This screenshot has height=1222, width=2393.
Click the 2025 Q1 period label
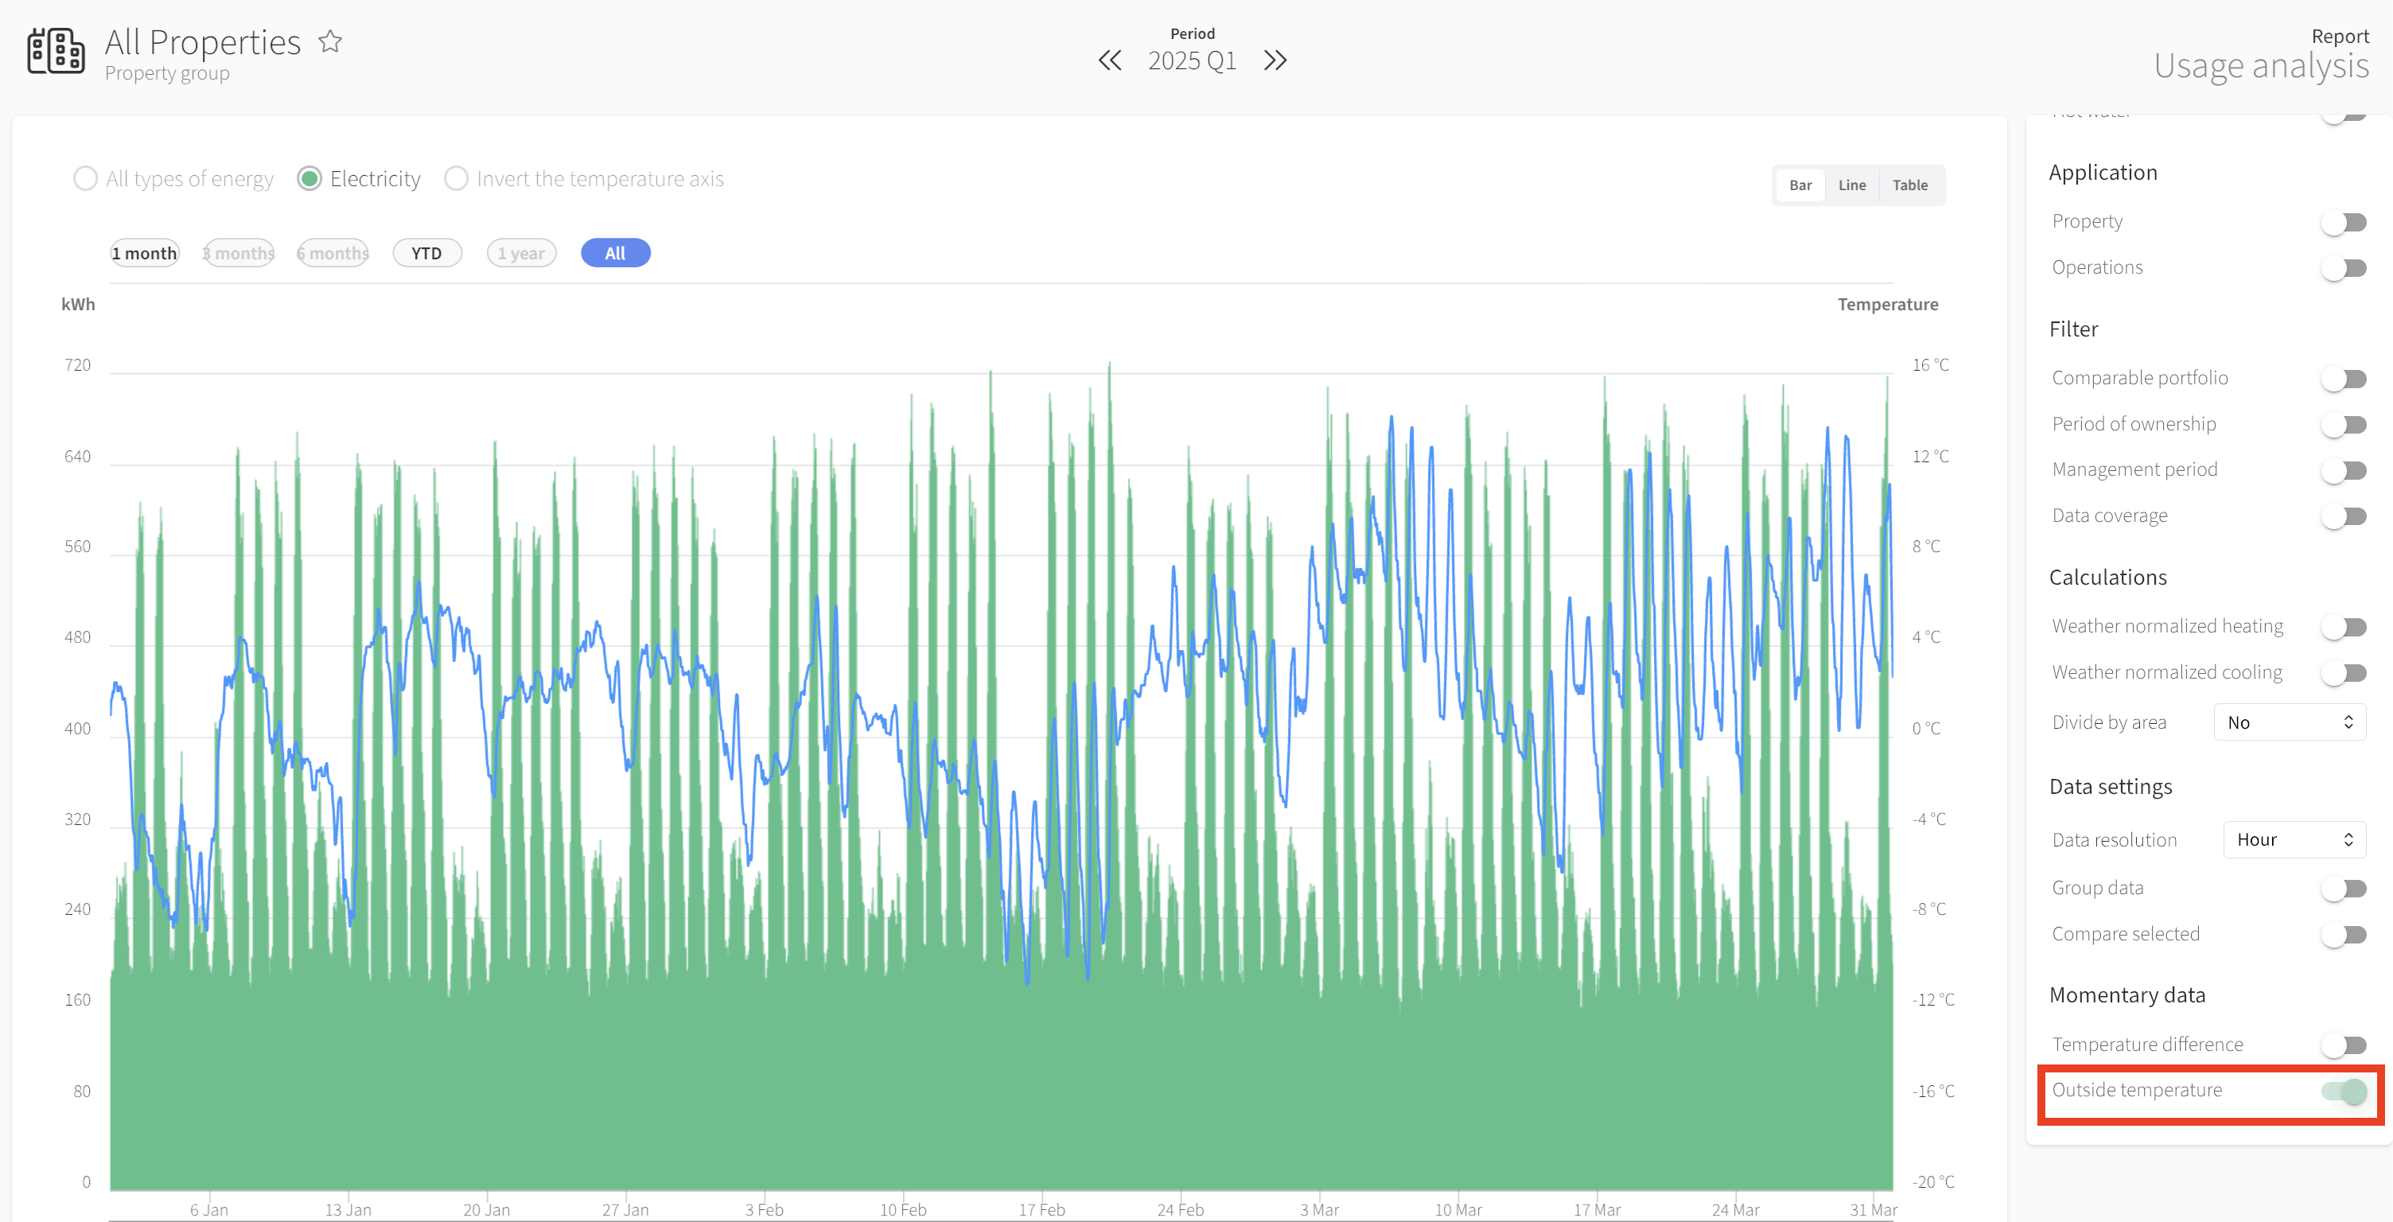1192,60
